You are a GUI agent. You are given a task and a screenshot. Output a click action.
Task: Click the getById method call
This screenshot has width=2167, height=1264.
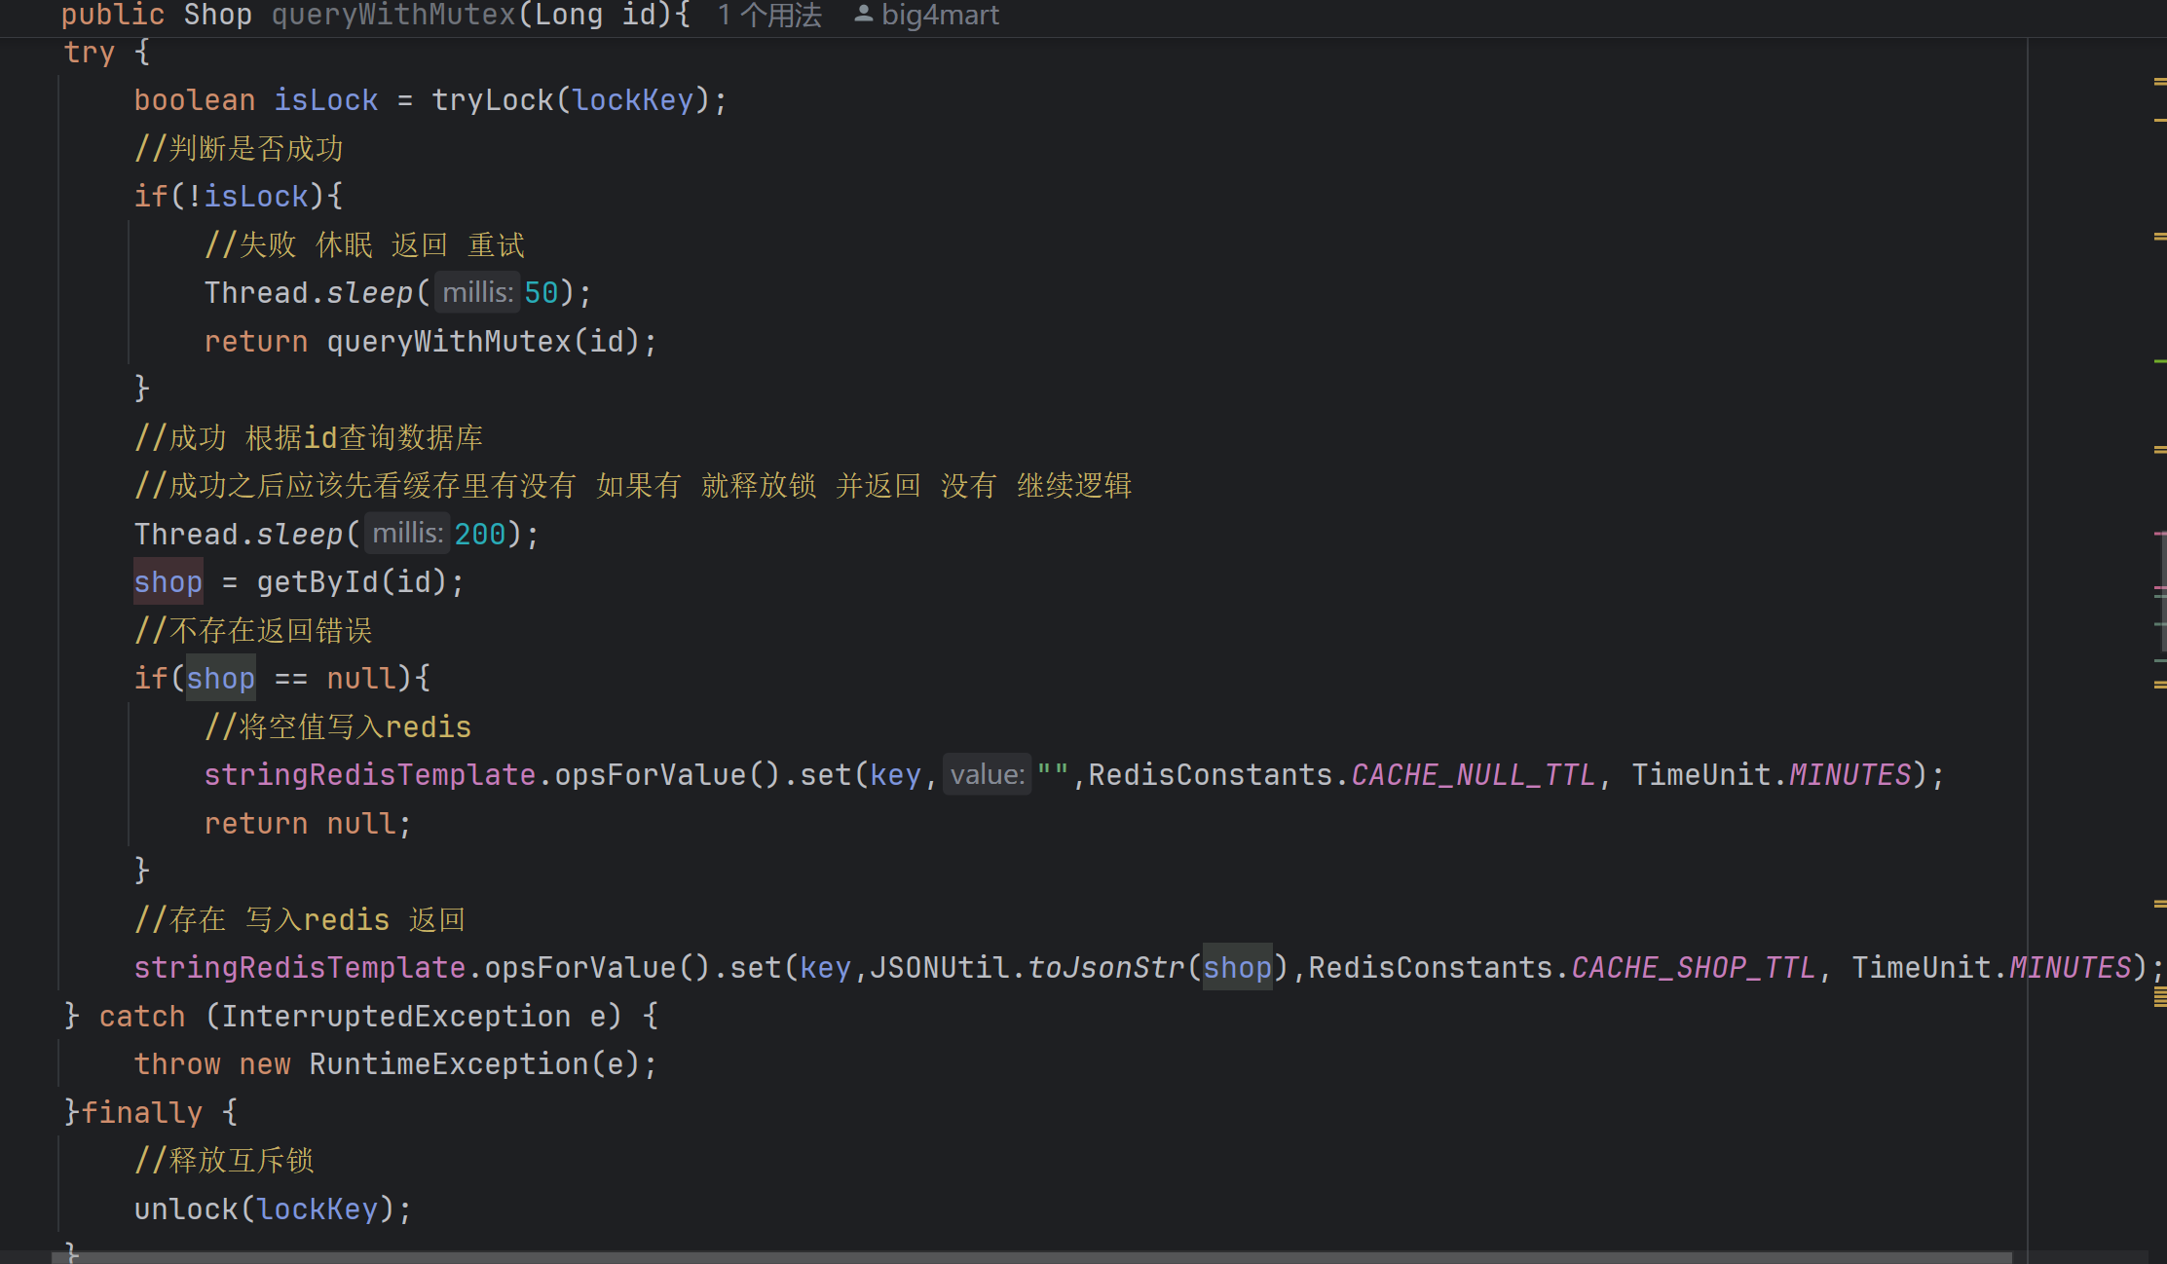pos(317,582)
